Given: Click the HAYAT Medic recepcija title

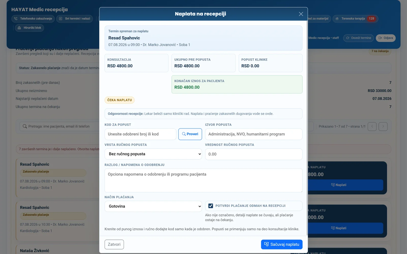Looking at the screenshot, I should click(x=39, y=9).
